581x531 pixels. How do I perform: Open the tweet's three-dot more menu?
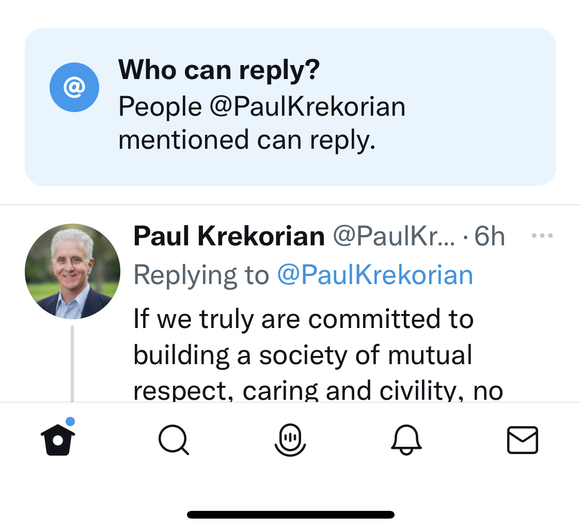coord(542,236)
